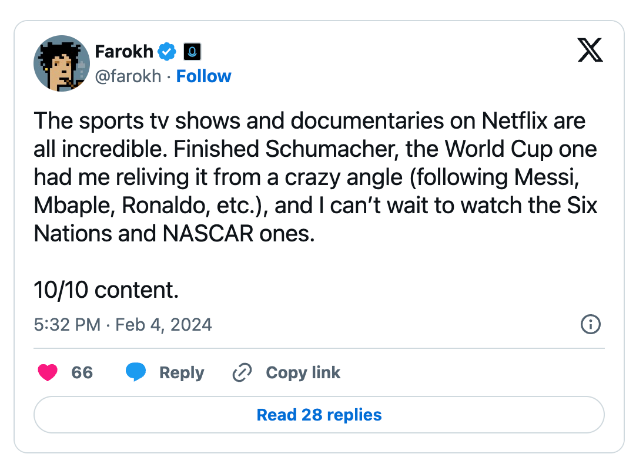The image size is (636, 464).
Task: Click the Feb 4, 2024 date
Action: 163,325
